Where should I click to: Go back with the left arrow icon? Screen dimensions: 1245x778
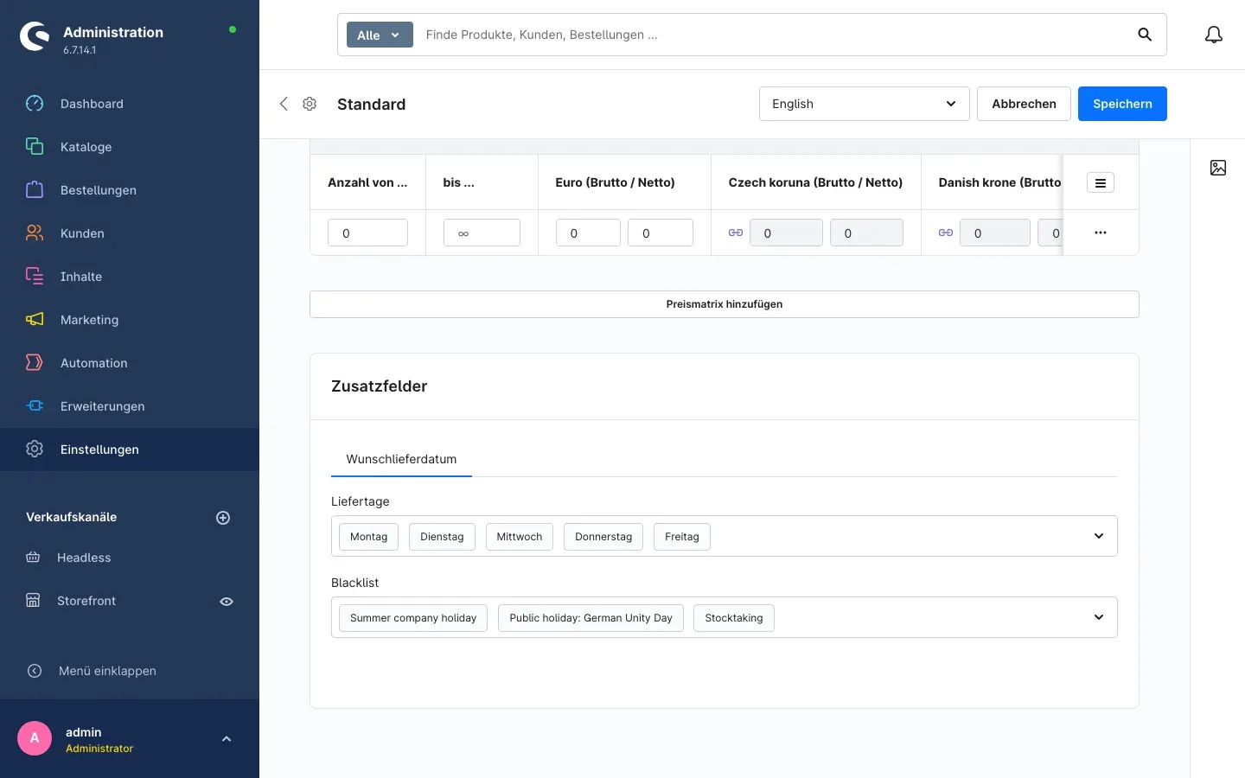pyautogui.click(x=284, y=104)
